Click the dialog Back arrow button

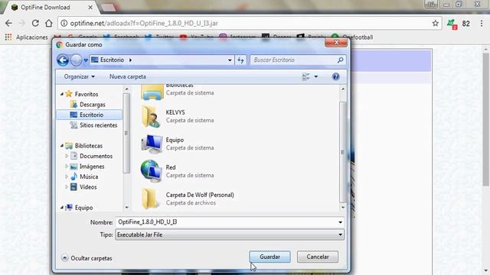pyautogui.click(x=63, y=60)
